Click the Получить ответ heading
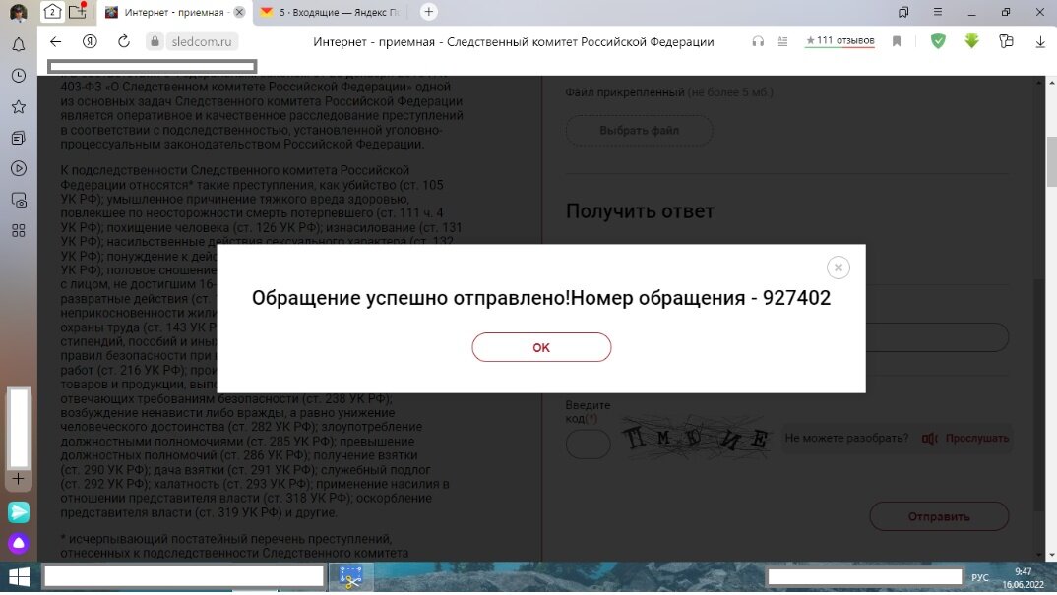 (640, 210)
